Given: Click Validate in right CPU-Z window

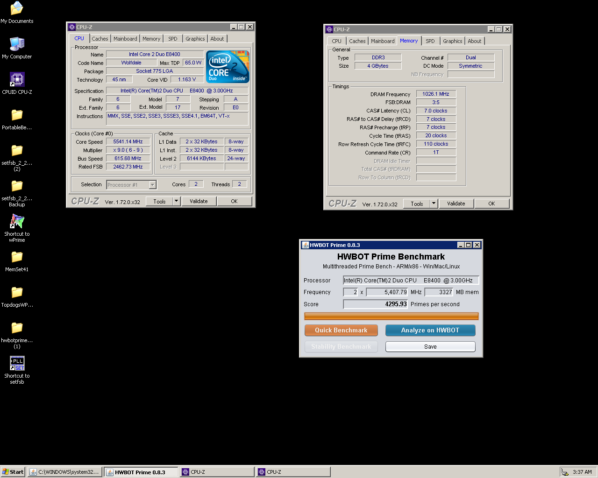Looking at the screenshot, I should (x=456, y=204).
